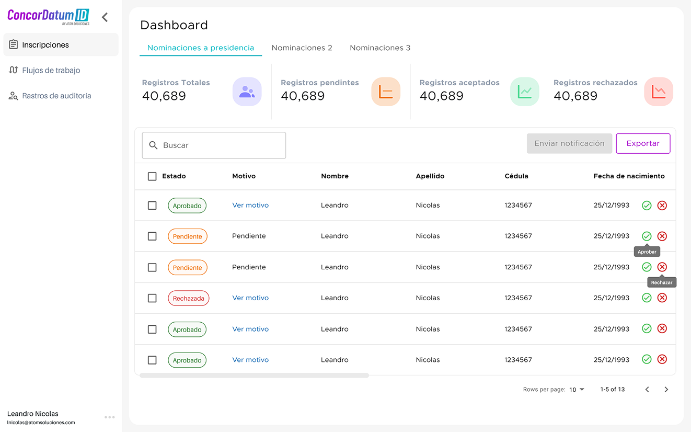691x432 pixels.
Task: Switch to the Nominaciones 2 tab
Action: point(302,48)
